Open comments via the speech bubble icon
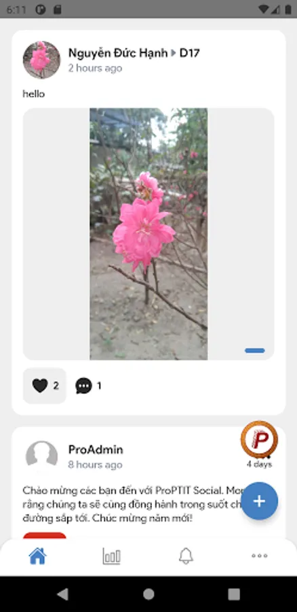 click(83, 386)
